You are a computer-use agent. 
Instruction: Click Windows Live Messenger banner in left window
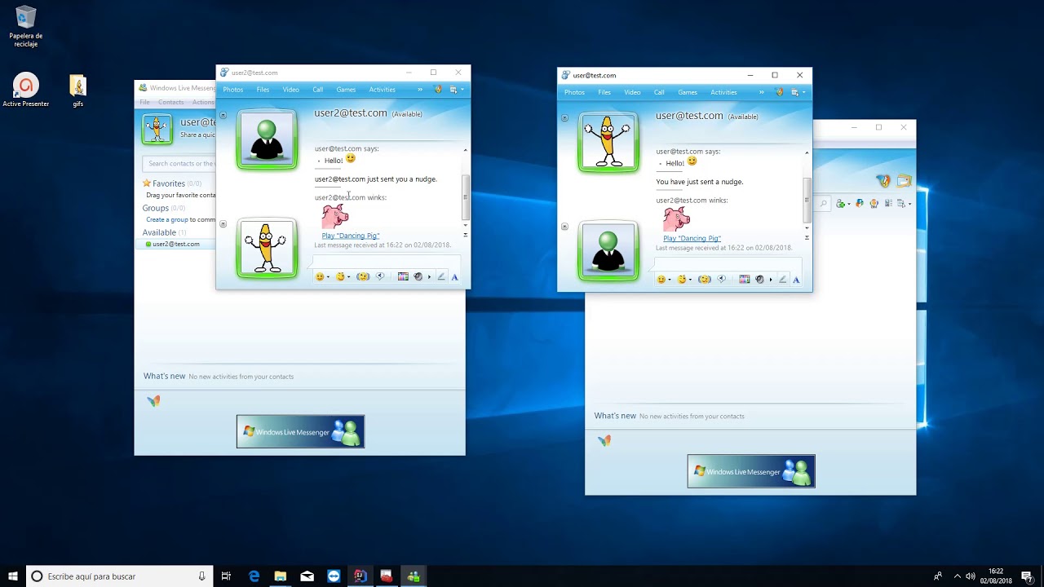coord(300,431)
